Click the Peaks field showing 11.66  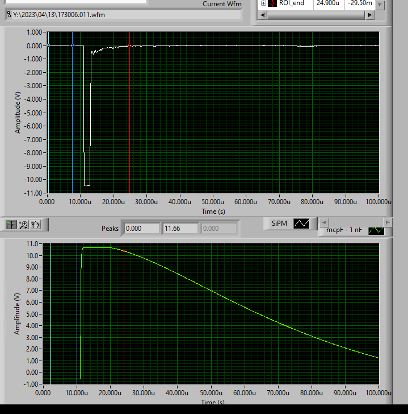pos(180,229)
